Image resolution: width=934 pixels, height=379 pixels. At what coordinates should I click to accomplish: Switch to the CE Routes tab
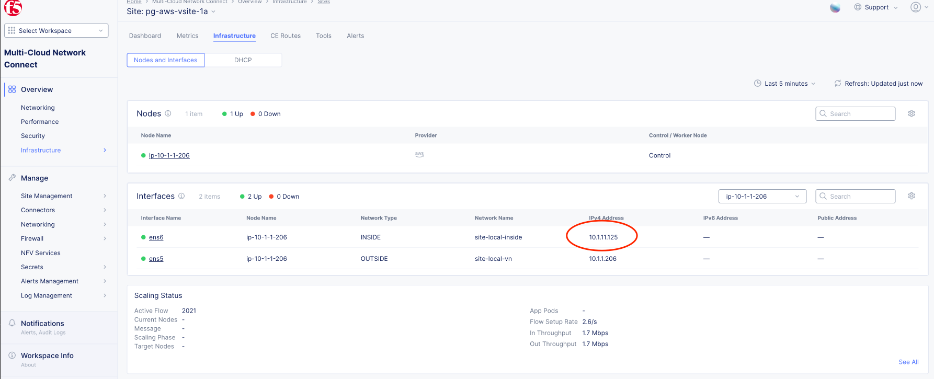[286, 36]
